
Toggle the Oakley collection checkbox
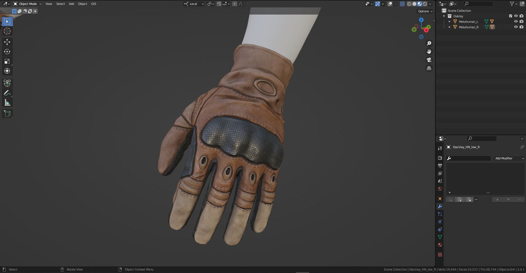pyautogui.click(x=510, y=16)
